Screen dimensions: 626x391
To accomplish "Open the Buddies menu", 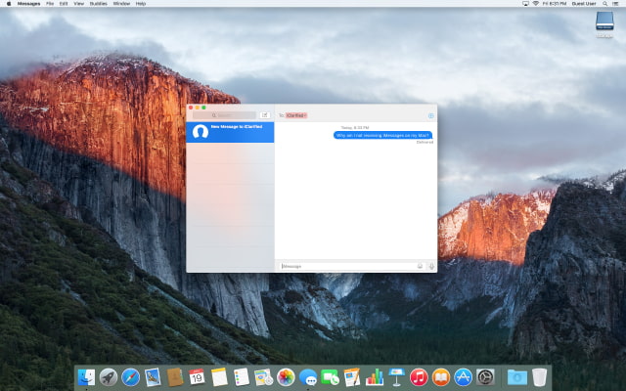I will pos(98,4).
